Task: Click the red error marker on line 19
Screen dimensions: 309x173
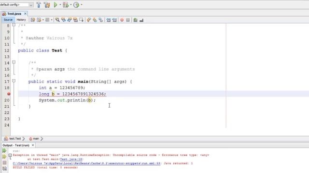Action: (x=9, y=94)
